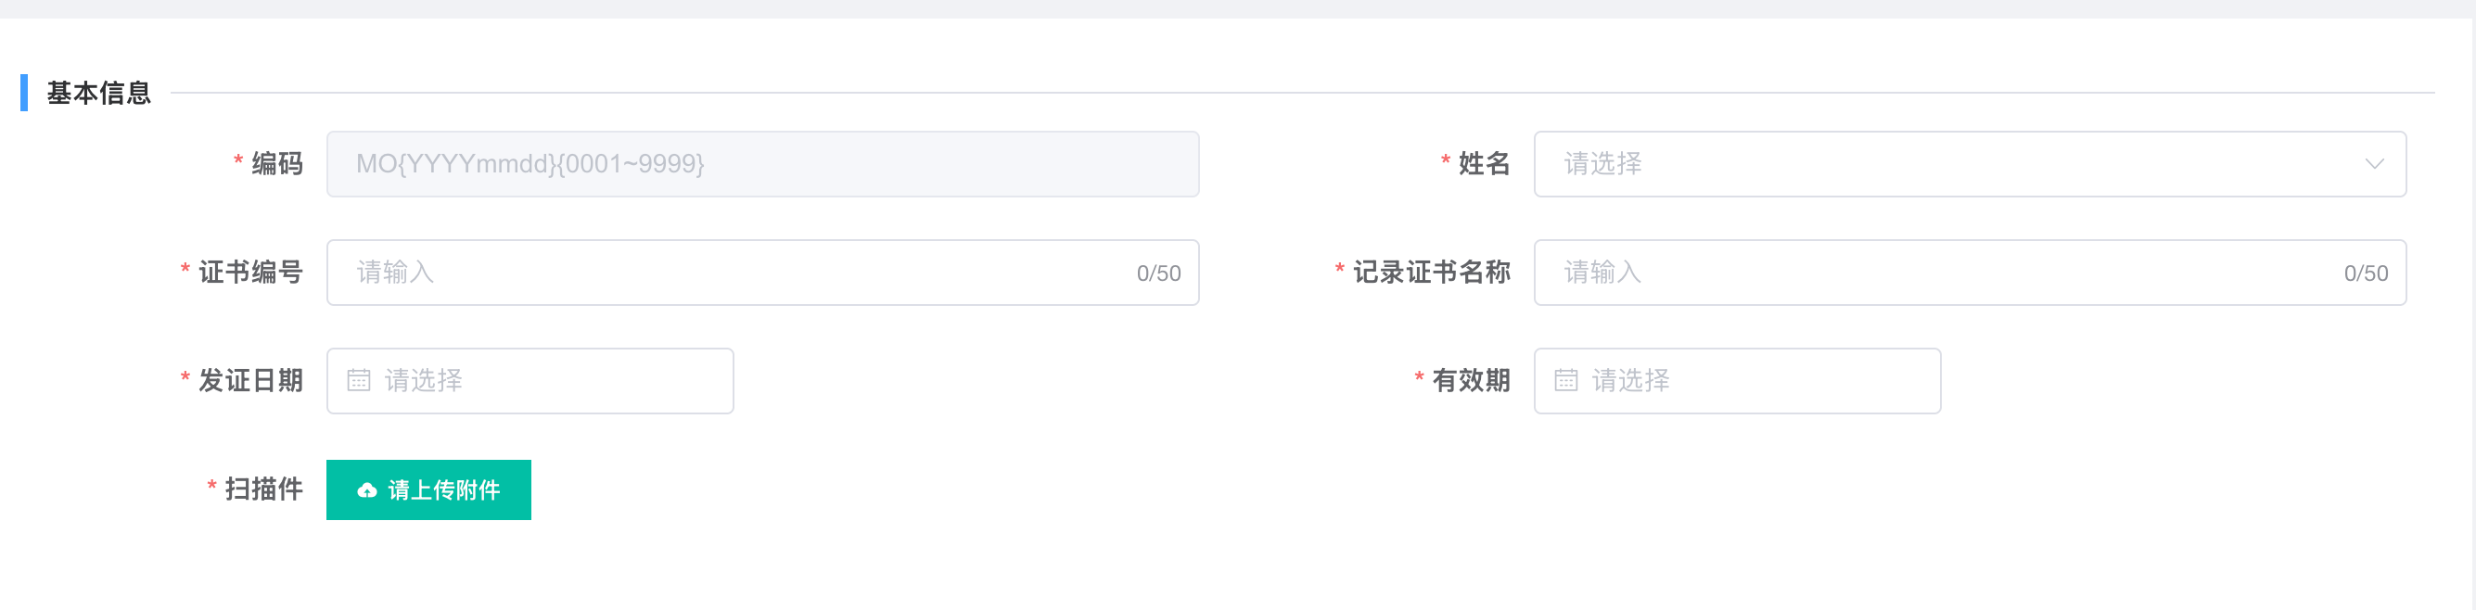Click the calendar icon in 发证日期 field
Screen dimensions: 2476x610
tap(359, 380)
